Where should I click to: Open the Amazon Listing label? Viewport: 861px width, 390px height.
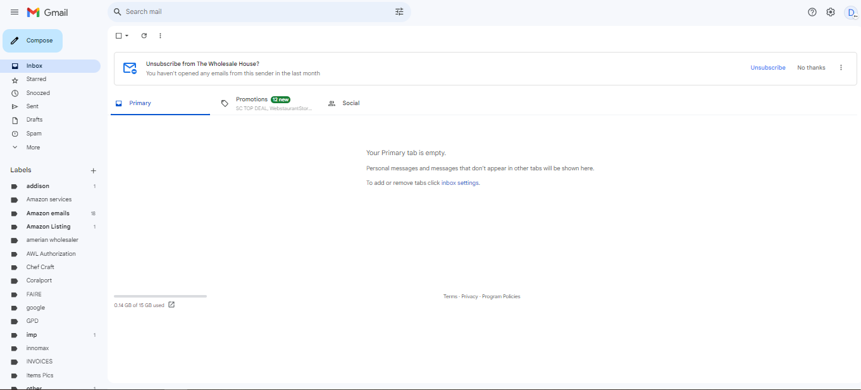pos(50,227)
